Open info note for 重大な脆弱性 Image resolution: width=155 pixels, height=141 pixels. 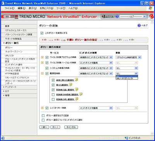(x=71, y=85)
